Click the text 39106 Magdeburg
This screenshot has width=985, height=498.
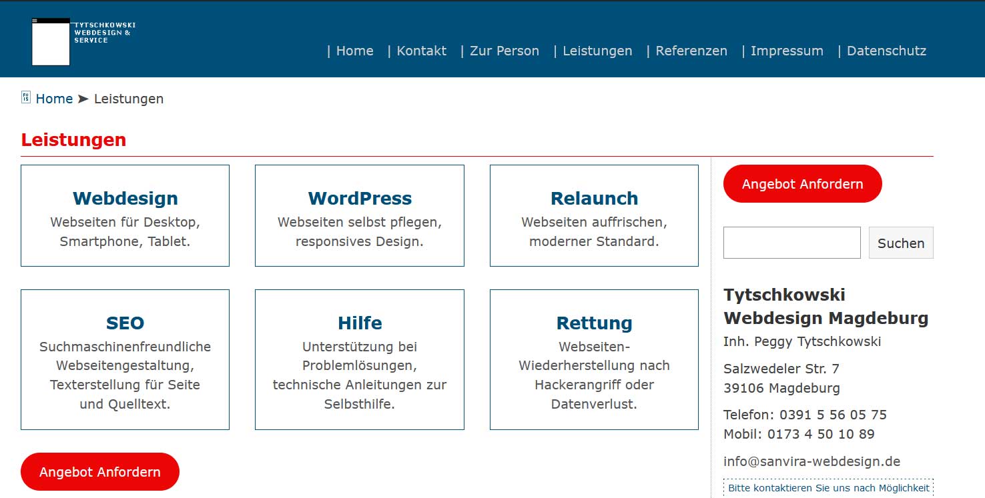pos(781,388)
